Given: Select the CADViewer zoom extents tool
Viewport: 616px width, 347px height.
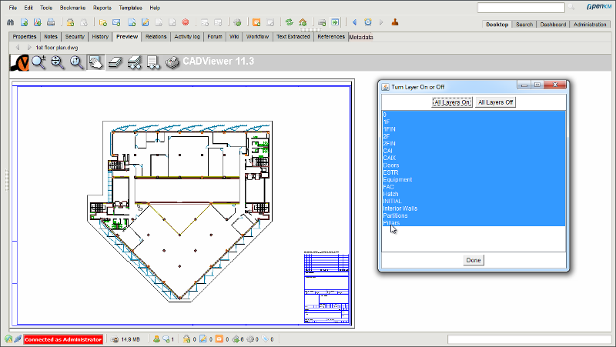Looking at the screenshot, I should point(58,62).
